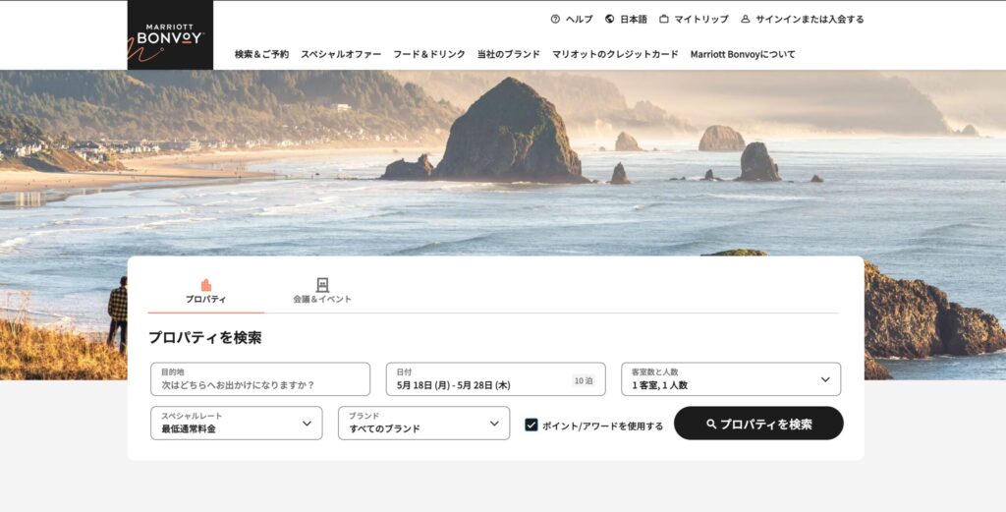Open the スペシャルオファー menu
Image resolution: width=1006 pixels, height=512 pixels.
(341, 54)
